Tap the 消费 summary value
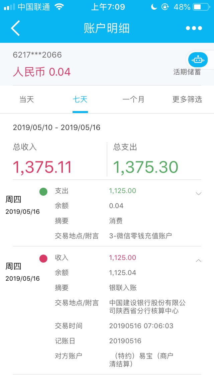Viewport: 214px width, 380px height. 116,221
